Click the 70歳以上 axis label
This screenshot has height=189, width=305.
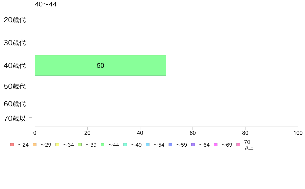(x=18, y=118)
